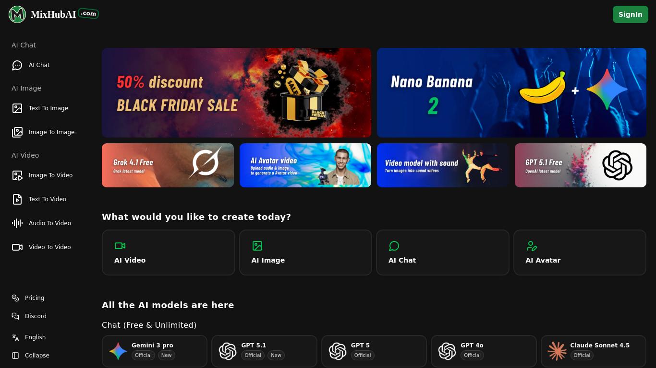The image size is (656, 368).
Task: Select the AI Video creation card
Action: click(168, 253)
